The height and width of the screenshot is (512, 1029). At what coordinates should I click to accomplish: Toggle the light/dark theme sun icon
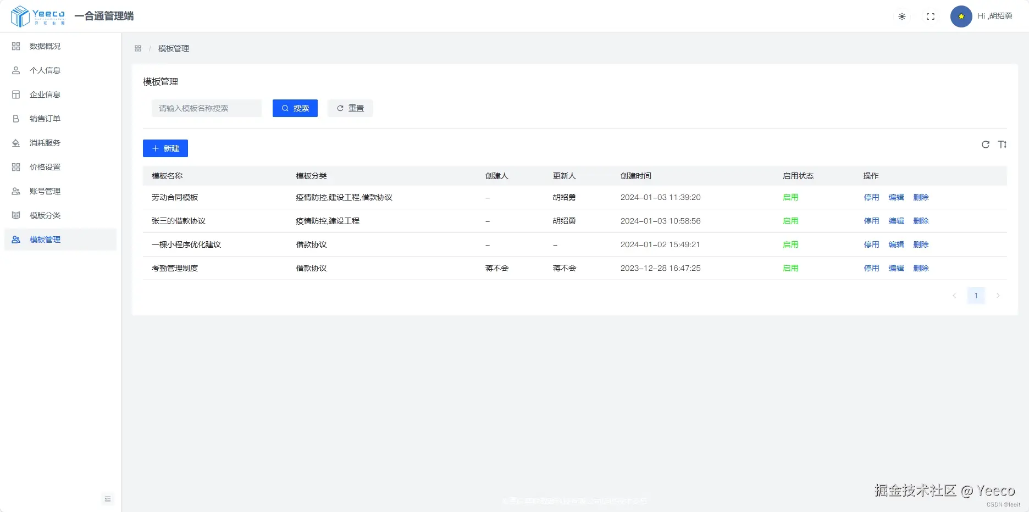(x=902, y=16)
